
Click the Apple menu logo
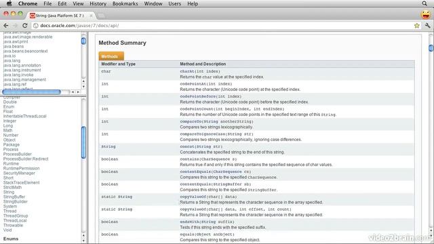(x=9, y=3)
